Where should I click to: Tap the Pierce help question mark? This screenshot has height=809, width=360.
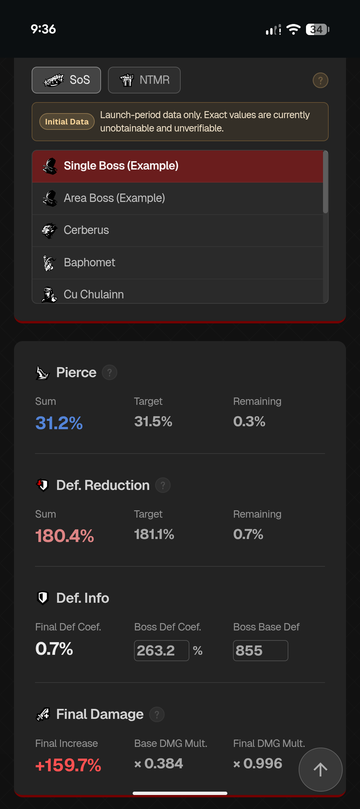point(109,372)
